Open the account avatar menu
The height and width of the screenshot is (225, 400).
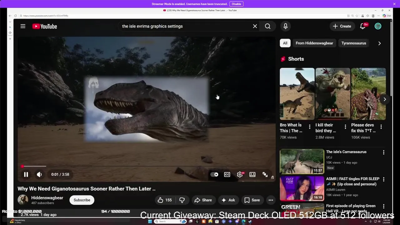pyautogui.click(x=378, y=26)
